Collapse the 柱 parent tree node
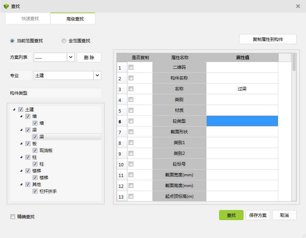The height and width of the screenshot is (238, 306). coord(21,157)
